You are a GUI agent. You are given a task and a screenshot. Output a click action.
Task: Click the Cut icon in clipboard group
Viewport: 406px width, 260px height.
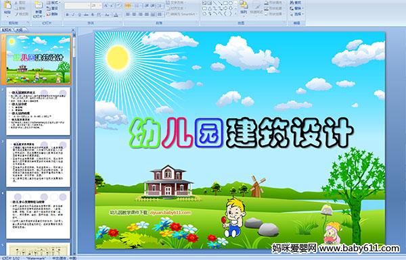[x=16, y=3]
